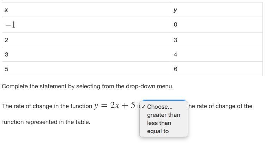266x143 pixels.
Task: Click the x-column cell showing 3
Action: coord(7,54)
